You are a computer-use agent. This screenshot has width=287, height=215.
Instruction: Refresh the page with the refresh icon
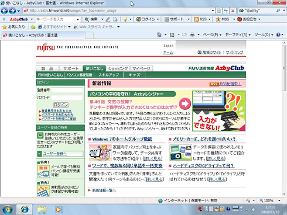(226, 11)
